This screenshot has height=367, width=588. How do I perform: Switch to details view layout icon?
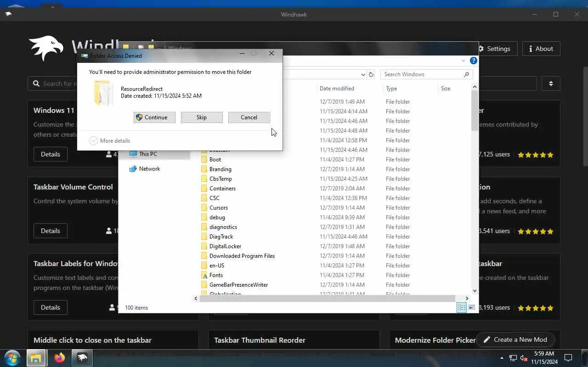coord(462,308)
